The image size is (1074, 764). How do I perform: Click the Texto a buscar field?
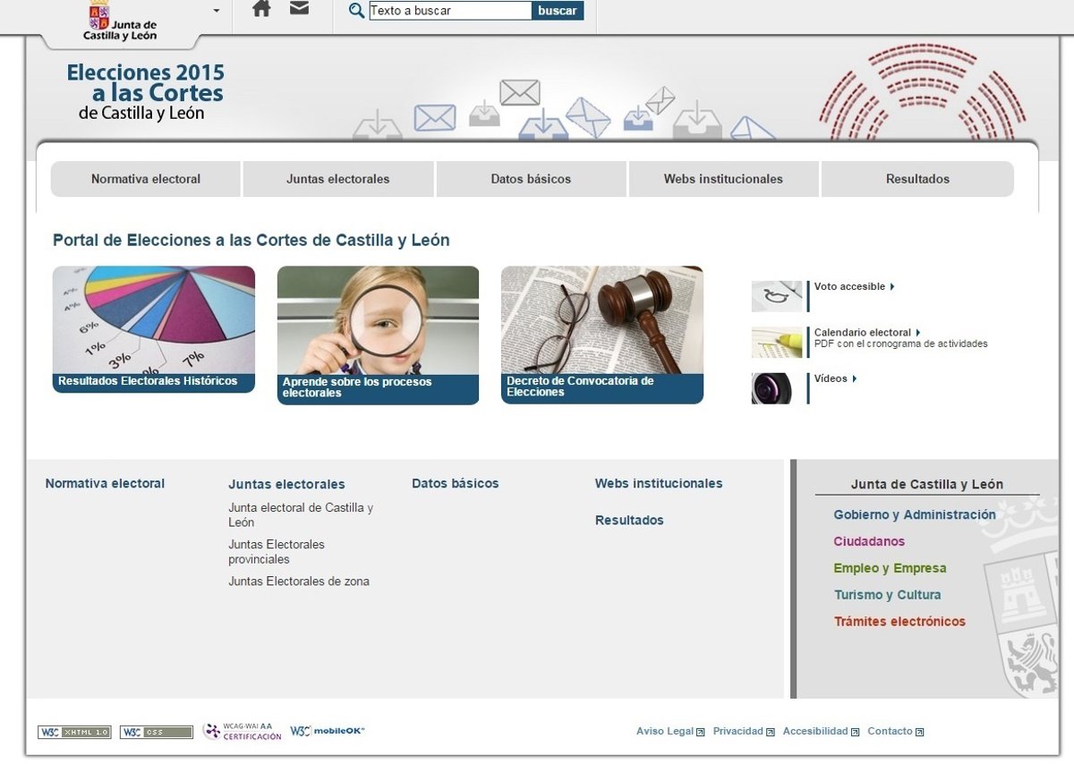click(x=450, y=11)
